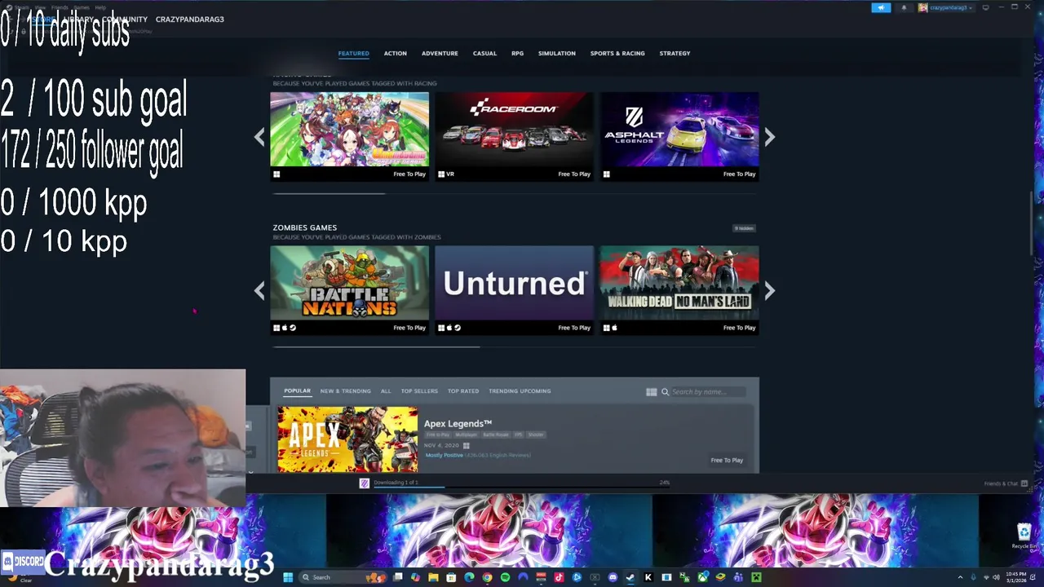Viewport: 1044px width, 587px height.
Task: Open the crazypandarag3 account dropdown
Action: coord(945,7)
